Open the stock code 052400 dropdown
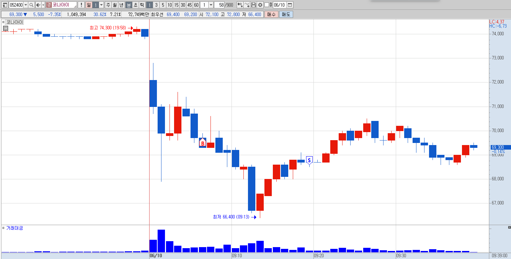 coord(26,5)
